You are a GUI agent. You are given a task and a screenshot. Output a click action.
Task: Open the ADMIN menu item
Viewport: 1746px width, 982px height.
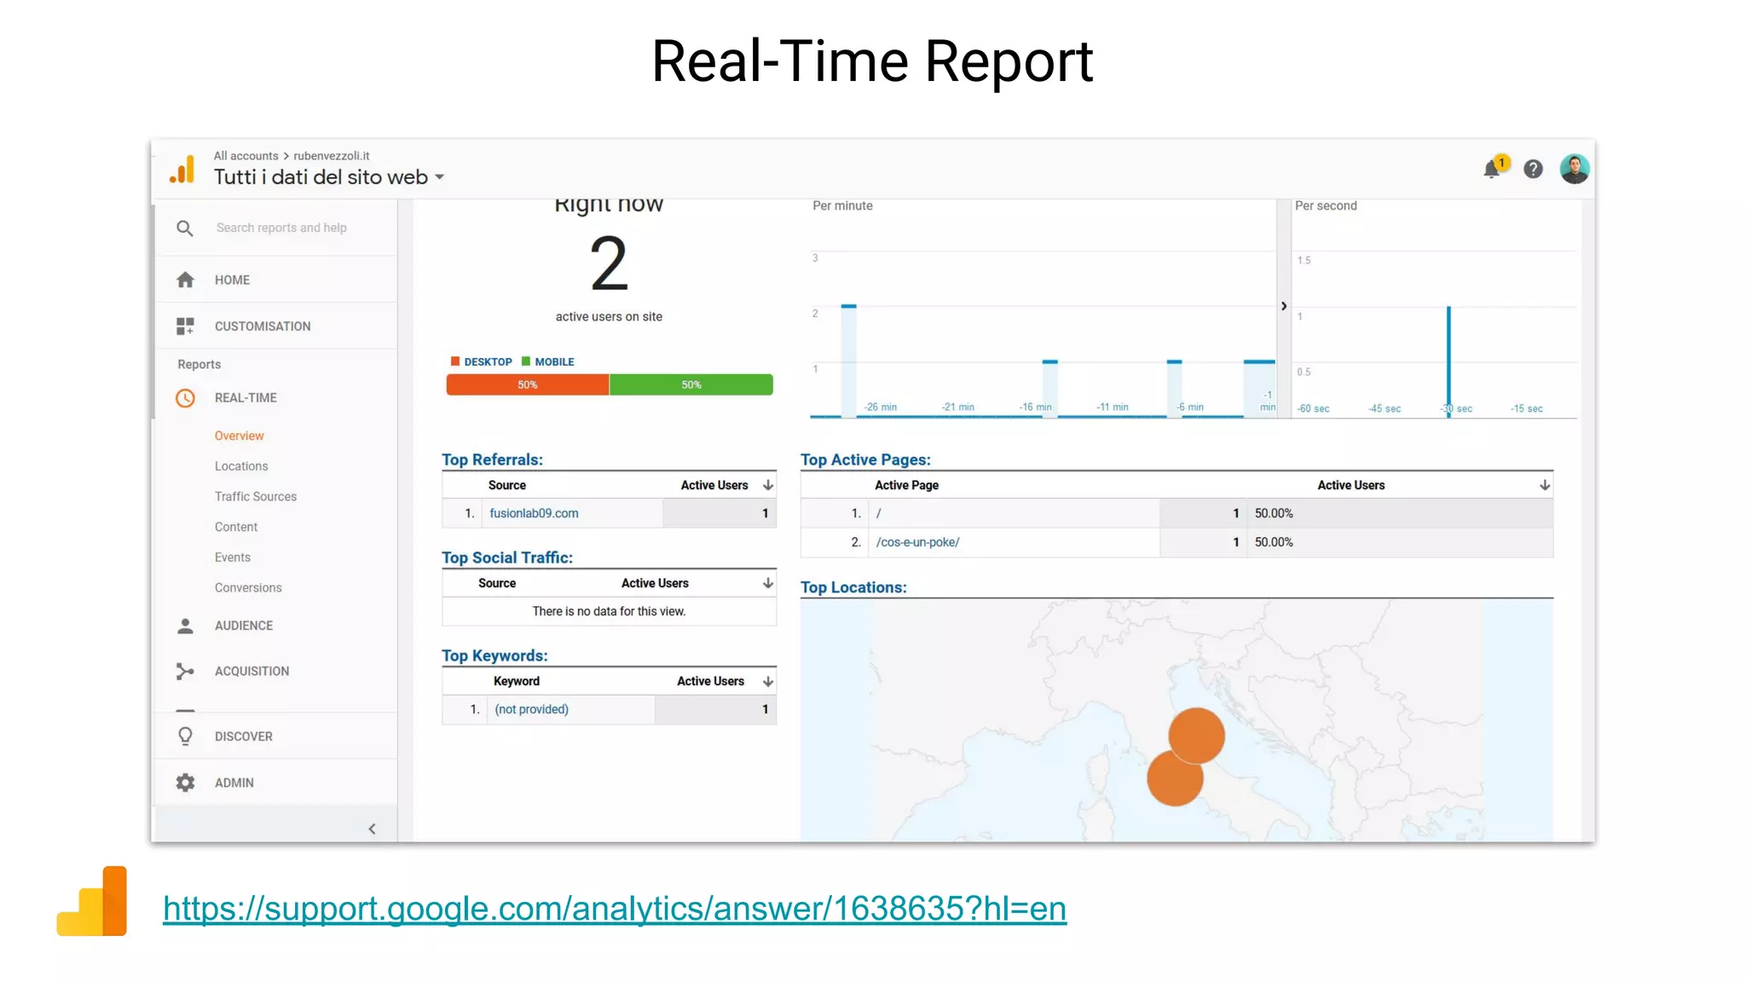(234, 783)
